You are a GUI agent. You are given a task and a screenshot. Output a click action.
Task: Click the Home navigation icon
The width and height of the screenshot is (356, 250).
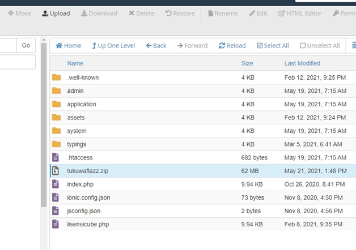click(x=68, y=46)
